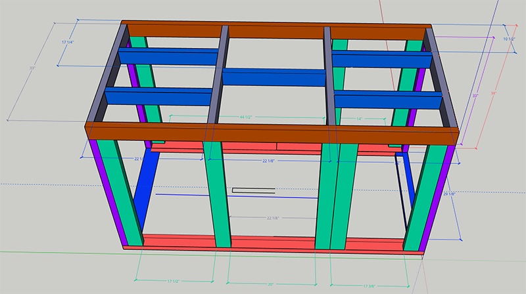Select the rear orange top beam

coord(276,31)
